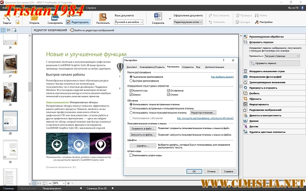Switch to the Сохранить tab in settings
The width and height of the screenshot is (306, 191).
click(x=187, y=67)
